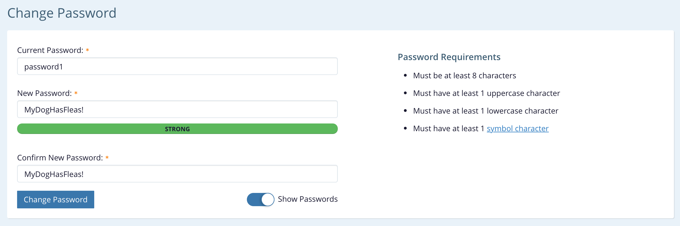Screen dimensions: 680x226
Task: Click the uppercase character requirement line
Action: [x=486, y=93]
